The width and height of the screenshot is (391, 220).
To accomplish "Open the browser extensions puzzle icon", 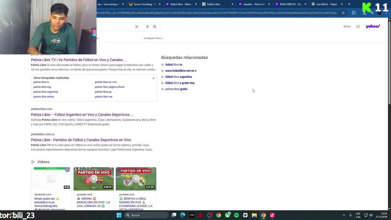I will click(x=353, y=13).
